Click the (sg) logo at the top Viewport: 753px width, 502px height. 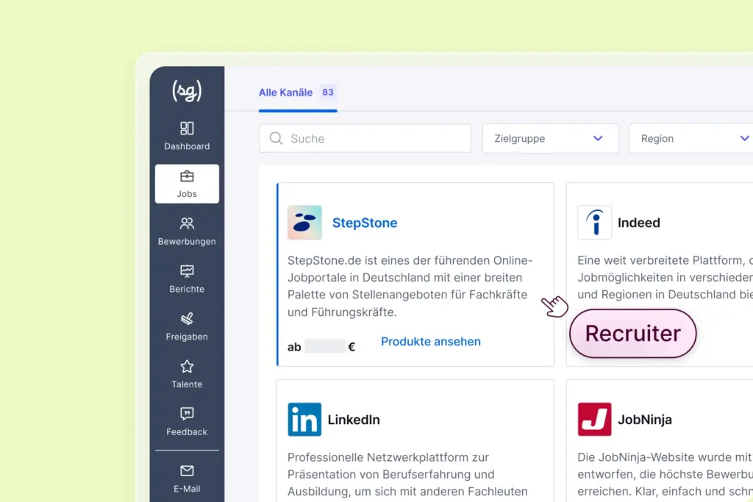tap(186, 90)
